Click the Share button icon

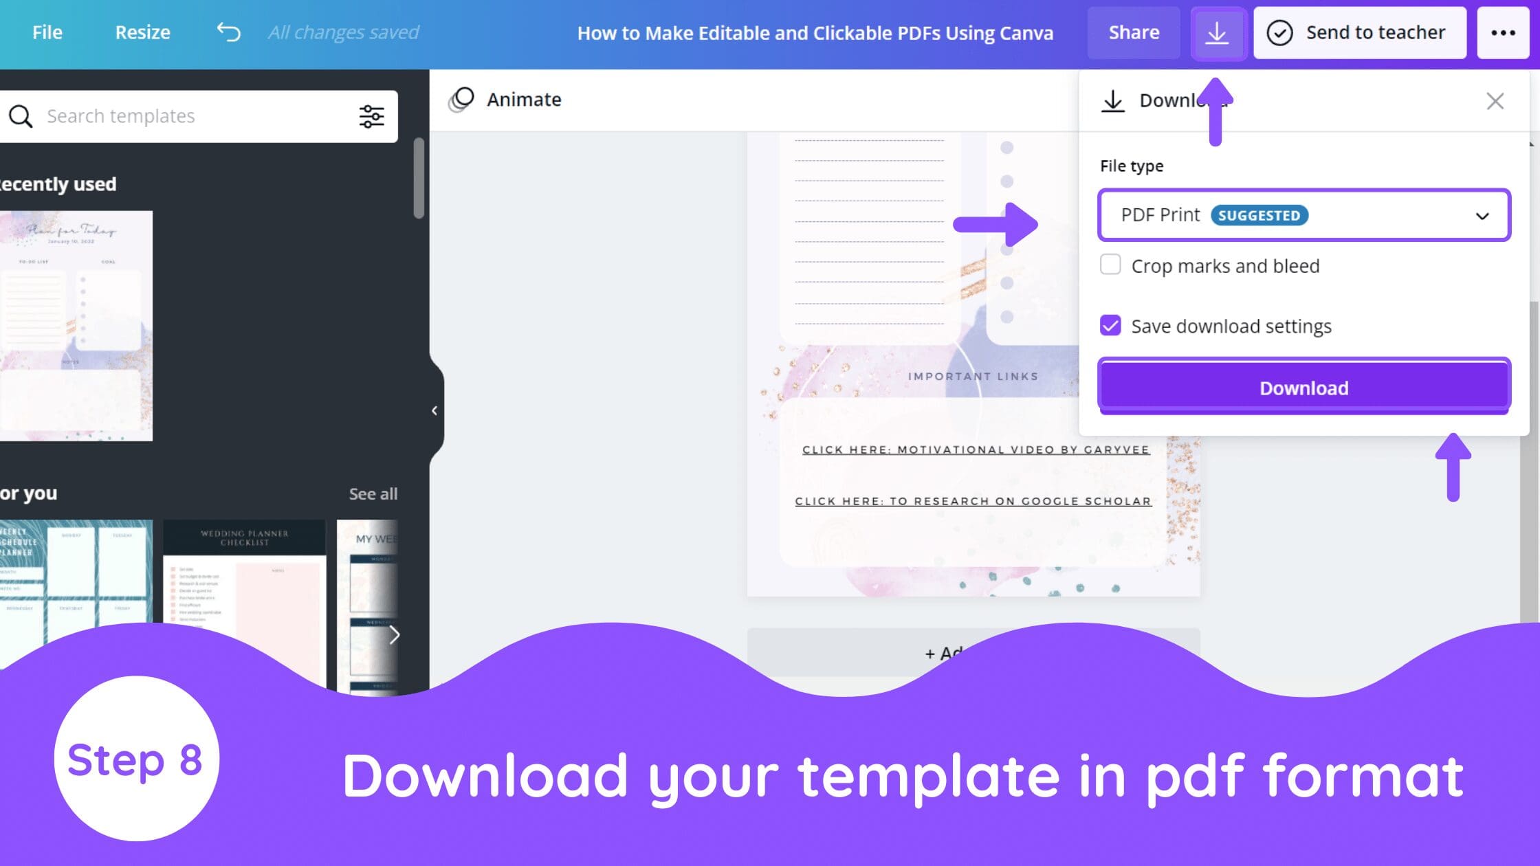tap(1134, 32)
